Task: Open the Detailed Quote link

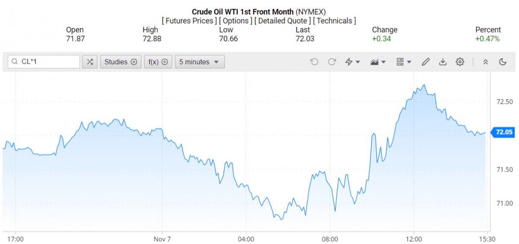Action: coord(282,21)
